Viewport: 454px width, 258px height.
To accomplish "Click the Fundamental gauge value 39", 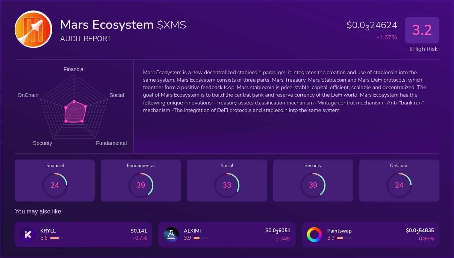I will tap(141, 185).
